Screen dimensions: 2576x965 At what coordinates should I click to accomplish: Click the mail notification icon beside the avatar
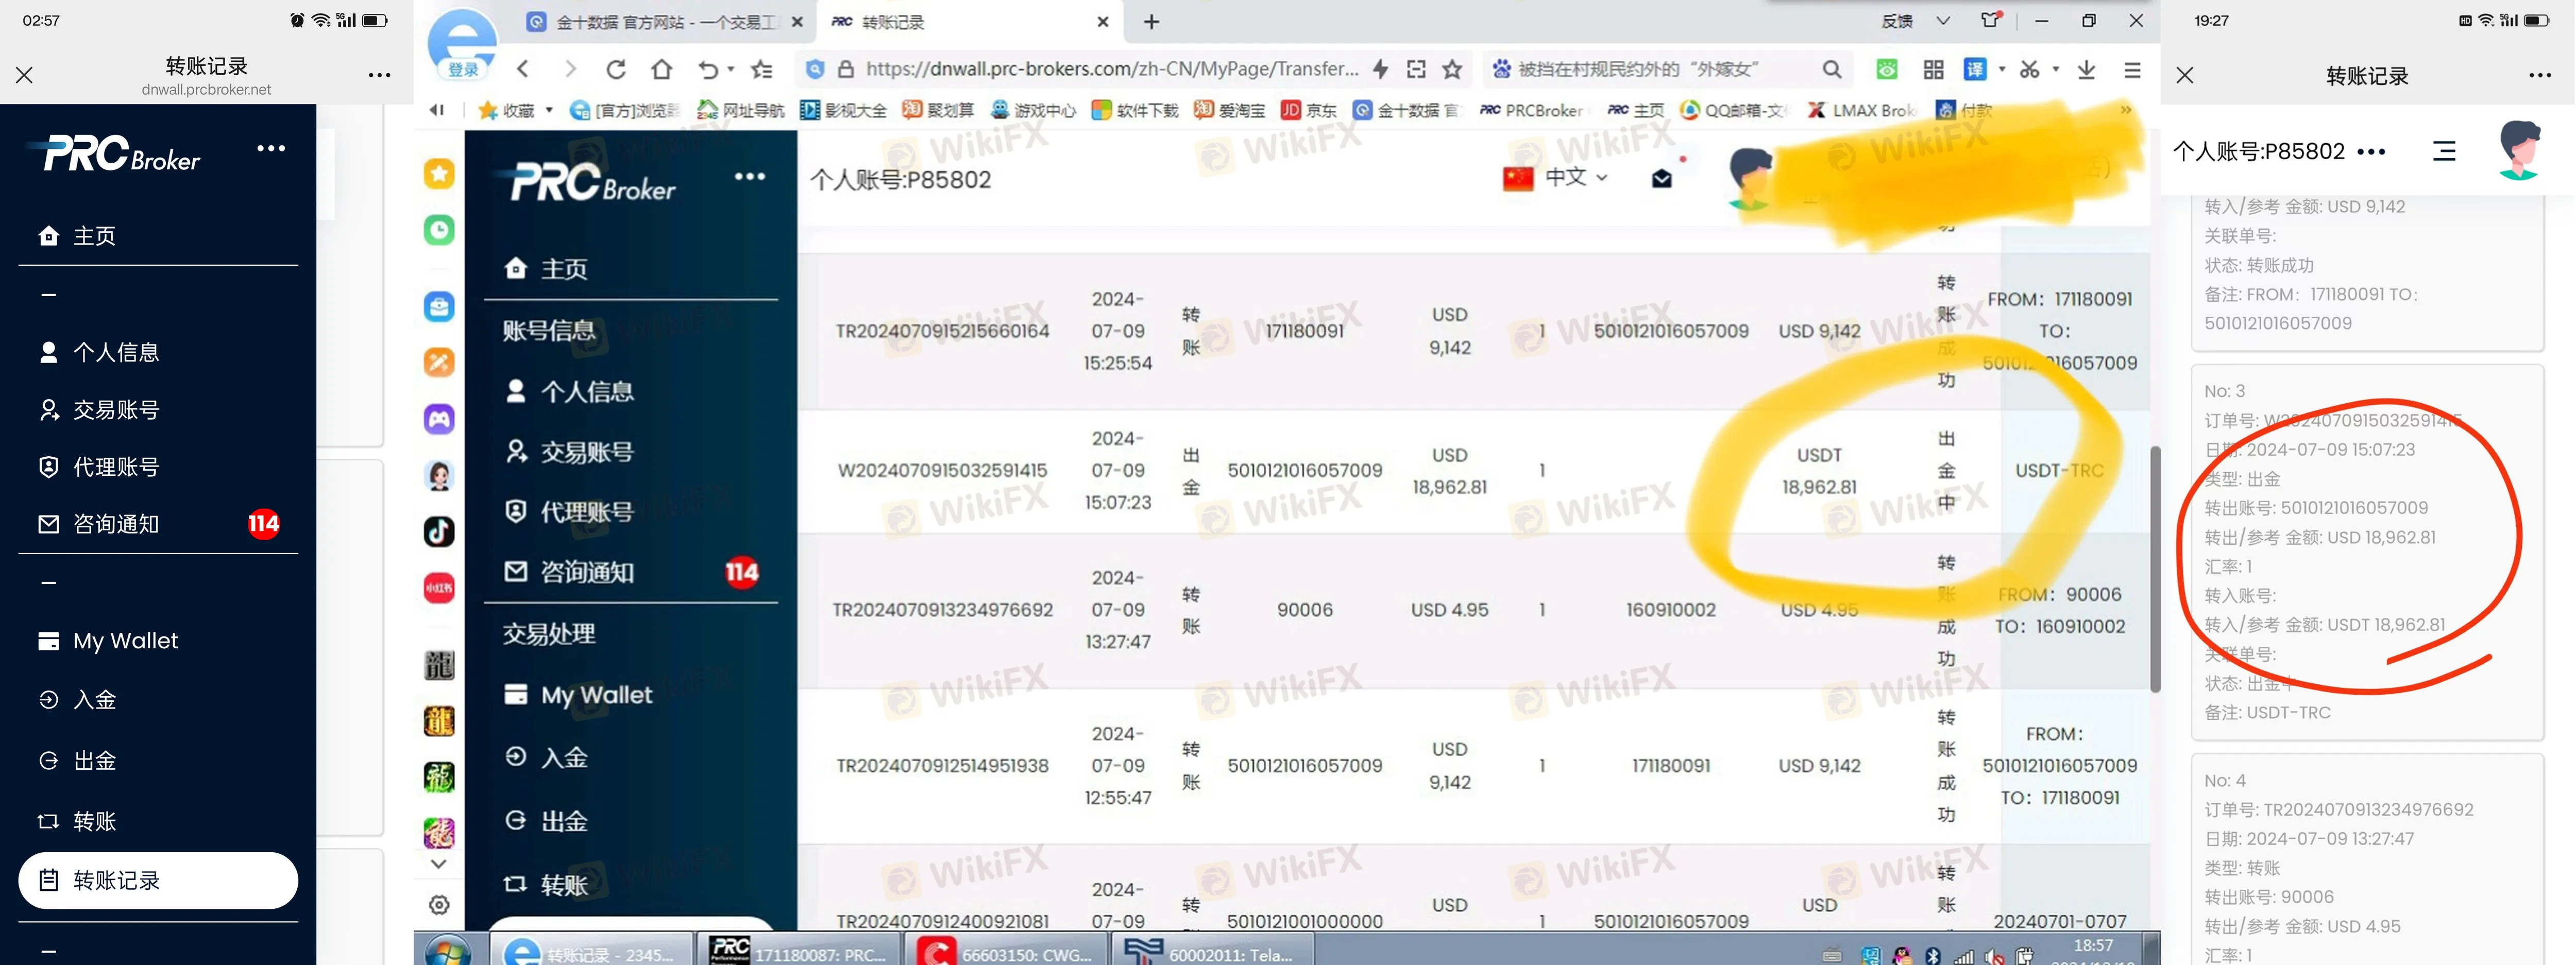1661,178
